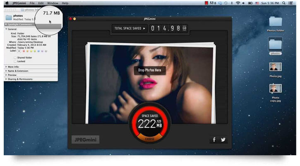This screenshot has width=300, height=166.
Task: Choose the yellow label color
Action: 31,51
